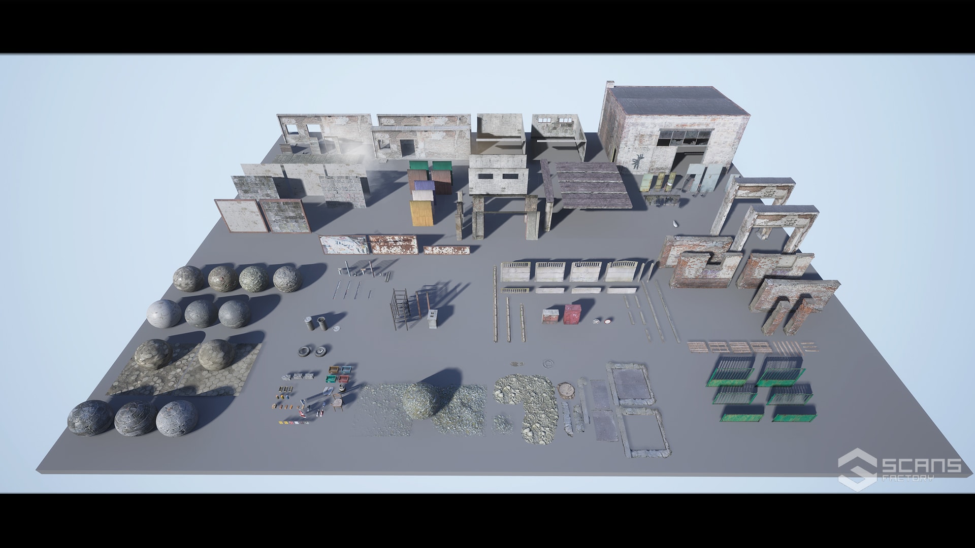Screen dimensions: 975x548
Task: Select the large roofed warehouse building model
Action: tap(673, 129)
